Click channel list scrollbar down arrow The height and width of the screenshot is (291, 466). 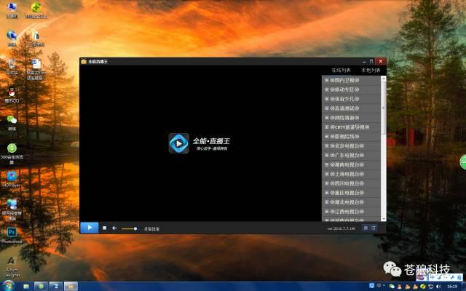click(x=384, y=219)
